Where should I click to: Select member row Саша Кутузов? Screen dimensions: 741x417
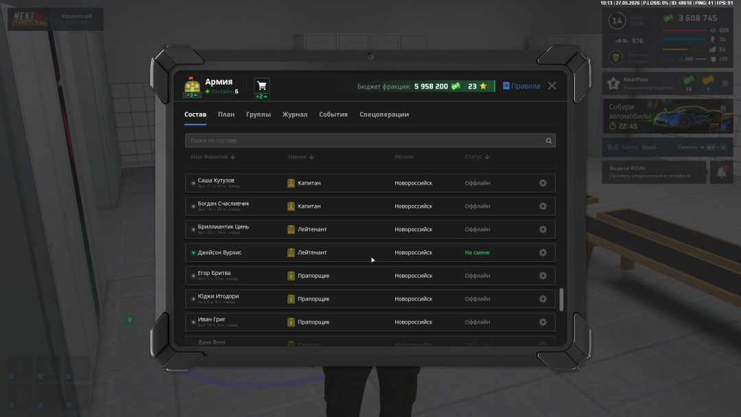[370, 182]
